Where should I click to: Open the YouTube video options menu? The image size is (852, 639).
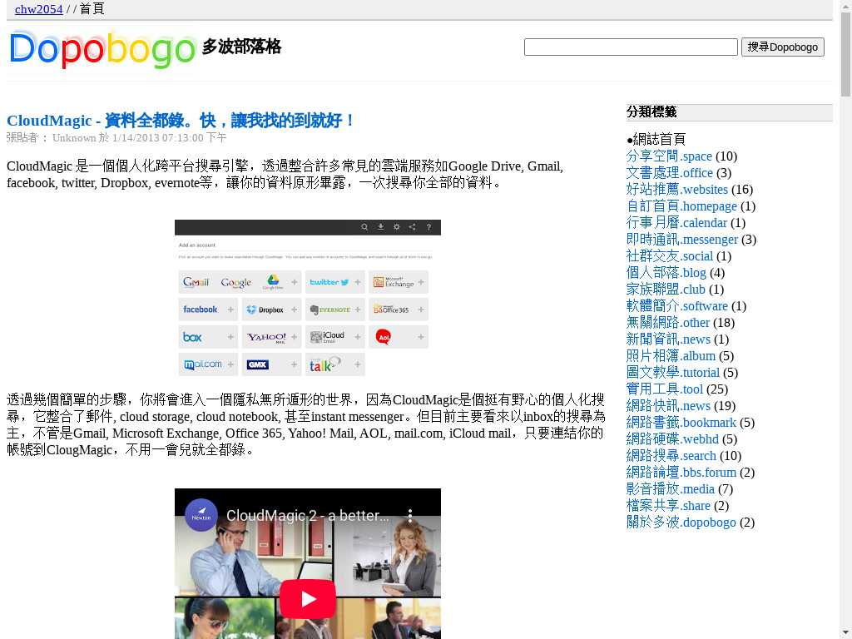[x=410, y=516]
